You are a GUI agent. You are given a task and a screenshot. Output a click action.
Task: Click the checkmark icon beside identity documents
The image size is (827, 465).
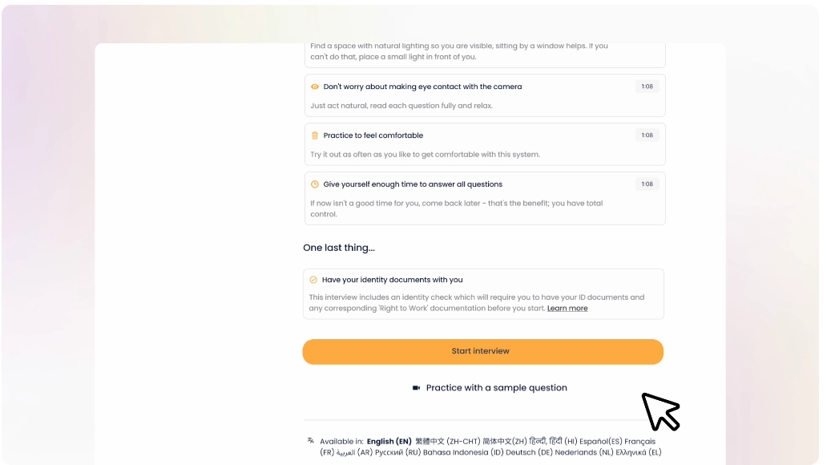(x=313, y=280)
